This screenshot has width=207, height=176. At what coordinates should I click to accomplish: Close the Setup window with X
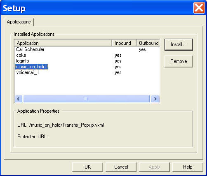tap(199, 8)
